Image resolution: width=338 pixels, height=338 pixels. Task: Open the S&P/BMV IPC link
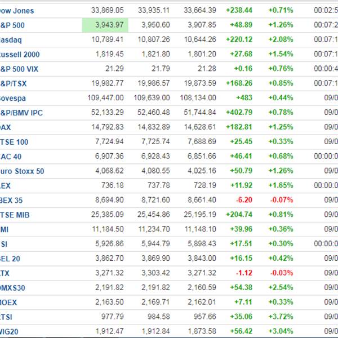click(x=21, y=113)
